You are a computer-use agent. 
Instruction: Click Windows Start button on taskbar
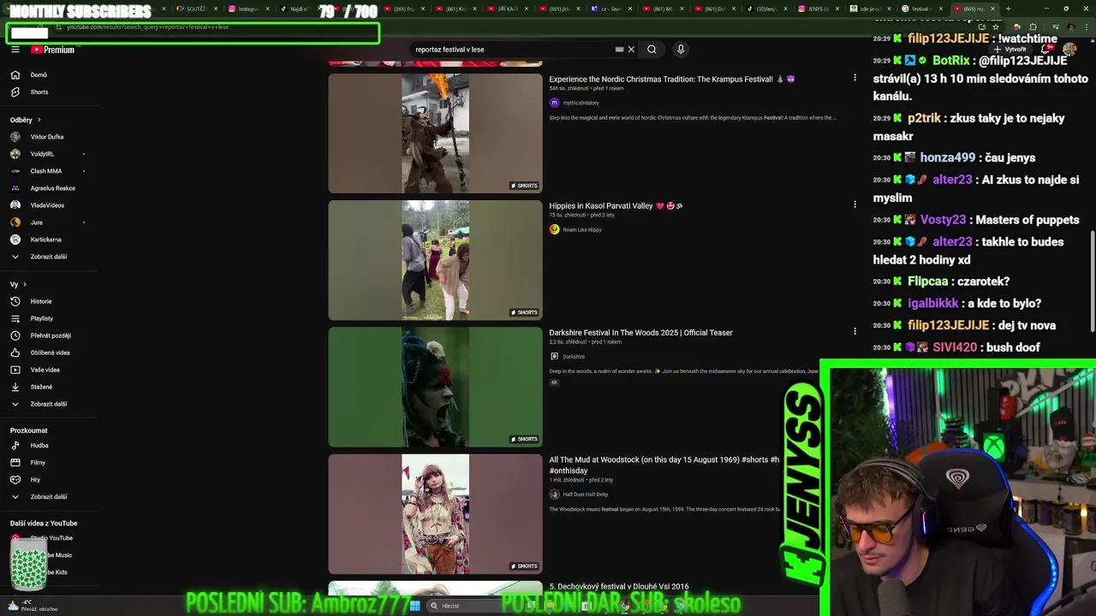pyautogui.click(x=414, y=606)
